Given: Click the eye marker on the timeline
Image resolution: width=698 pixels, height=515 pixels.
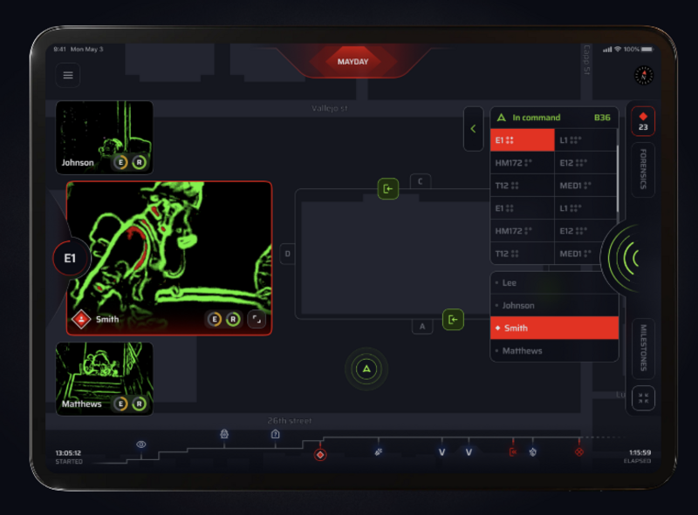Looking at the screenshot, I should coord(141,444).
